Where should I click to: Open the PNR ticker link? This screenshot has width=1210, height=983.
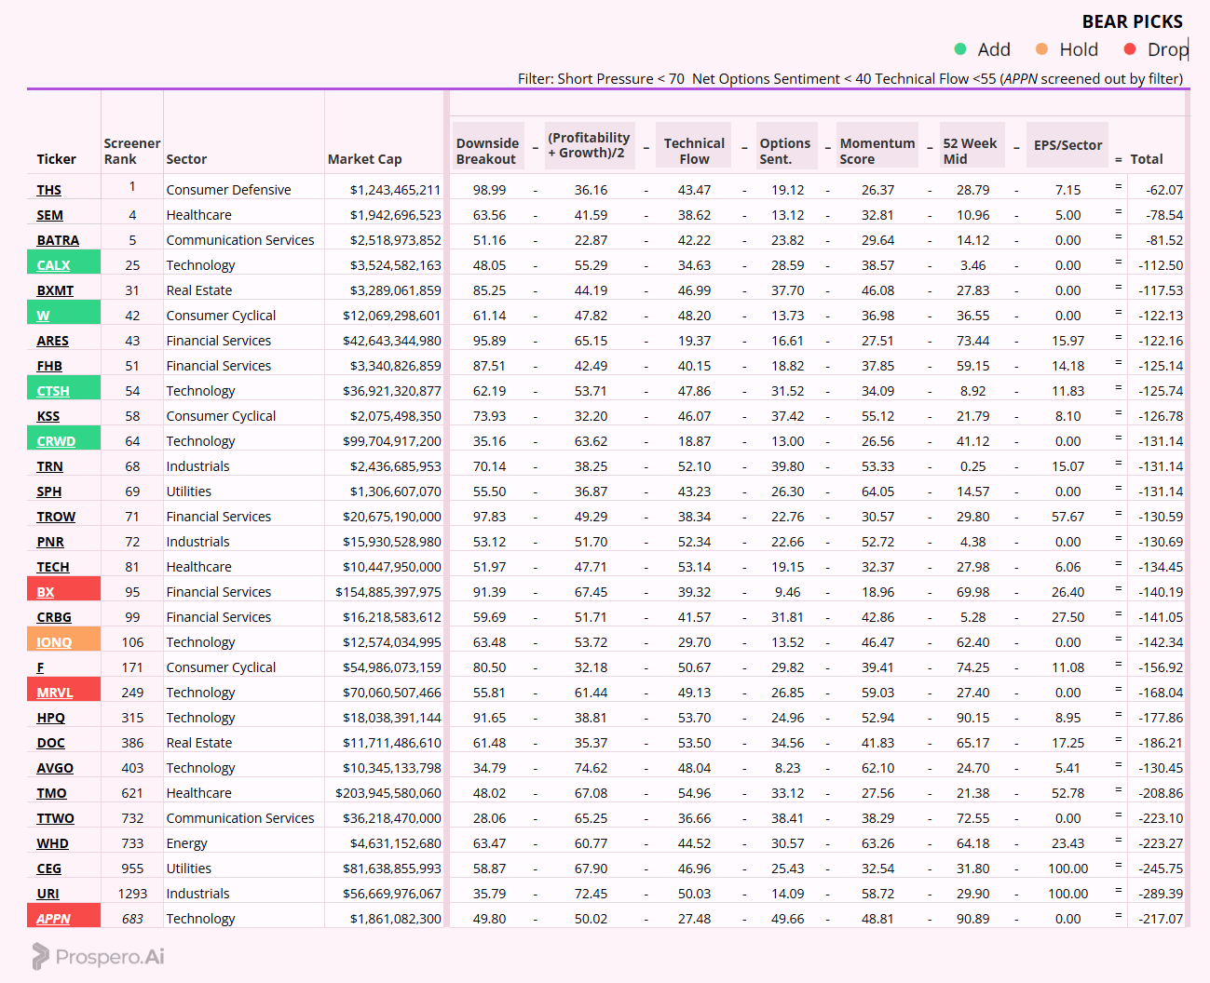click(x=50, y=542)
